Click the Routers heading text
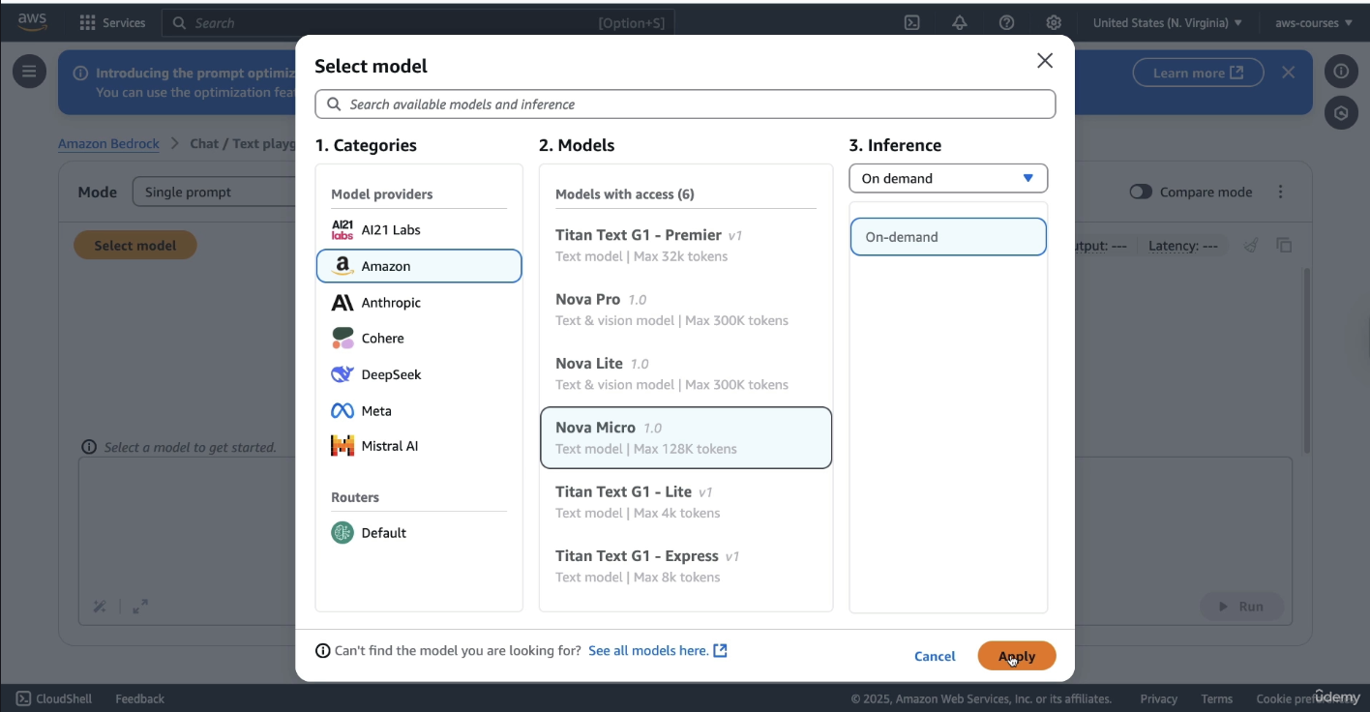 [355, 497]
